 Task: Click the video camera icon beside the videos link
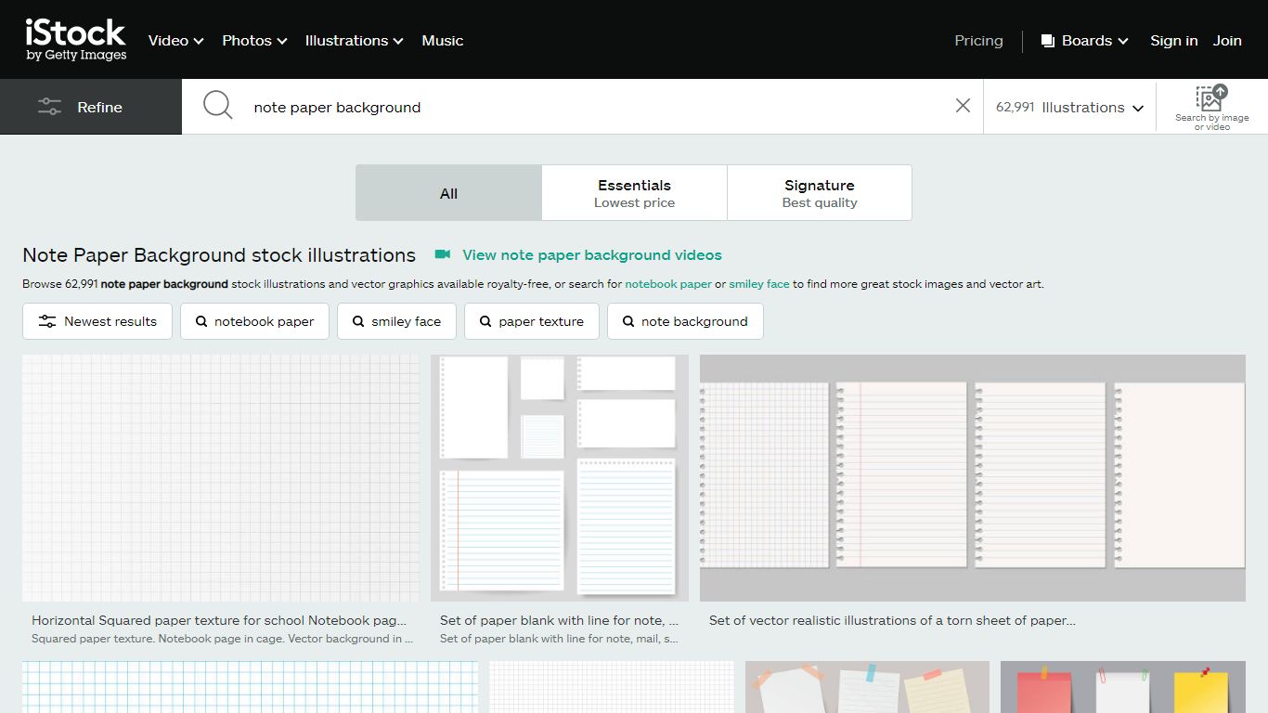point(443,254)
